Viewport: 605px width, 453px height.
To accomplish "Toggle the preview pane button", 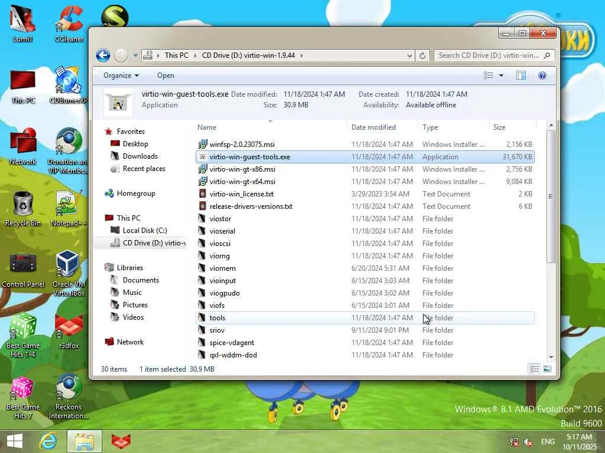I will coord(521,75).
